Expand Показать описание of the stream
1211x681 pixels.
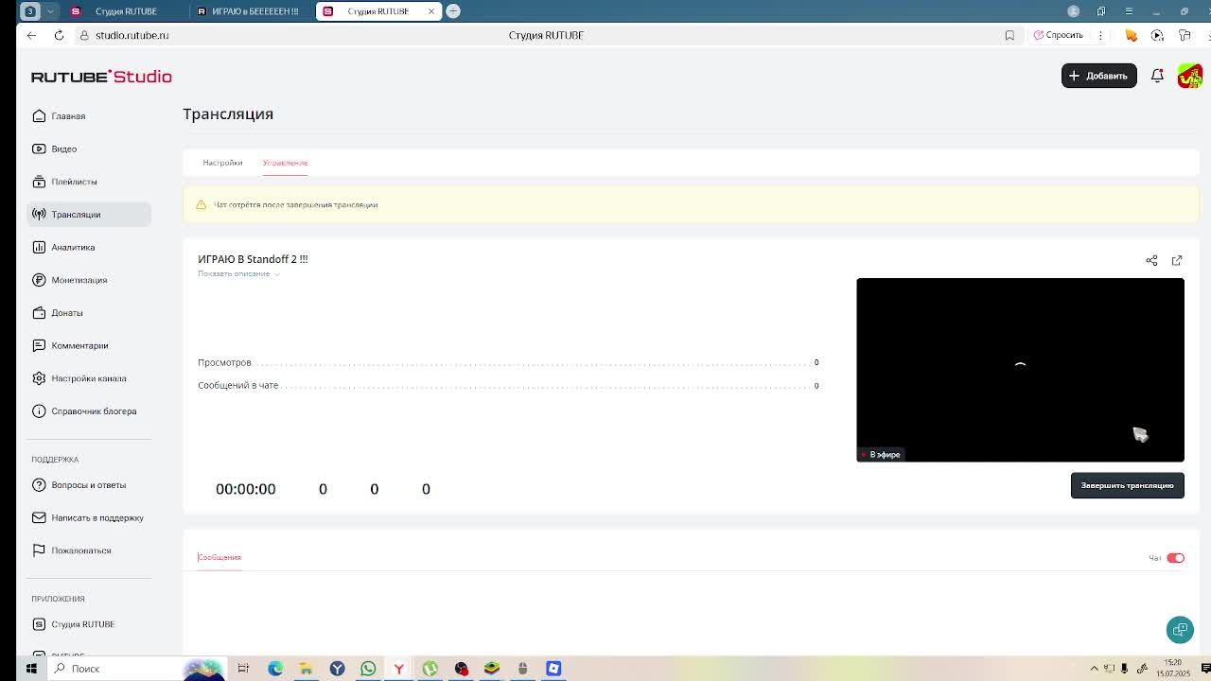point(238,274)
